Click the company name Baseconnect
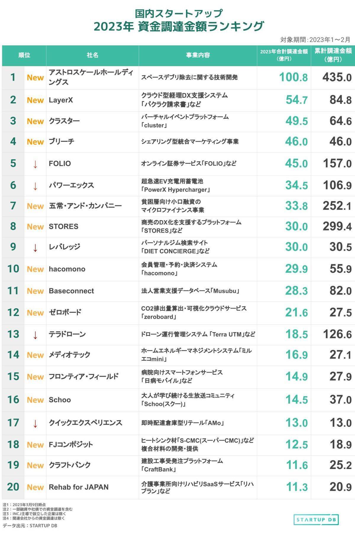The image size is (355, 533). 71,291
